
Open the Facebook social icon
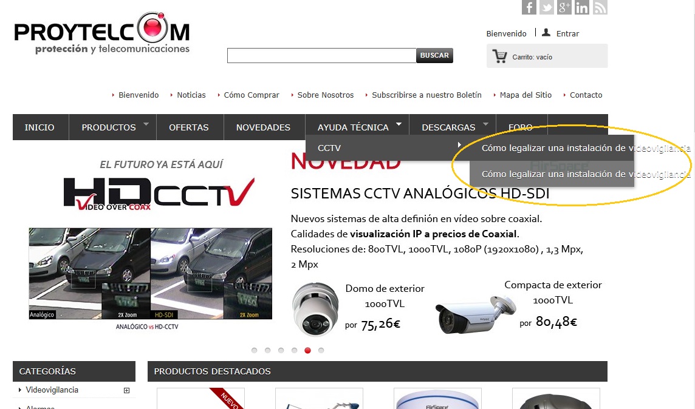[x=529, y=7]
